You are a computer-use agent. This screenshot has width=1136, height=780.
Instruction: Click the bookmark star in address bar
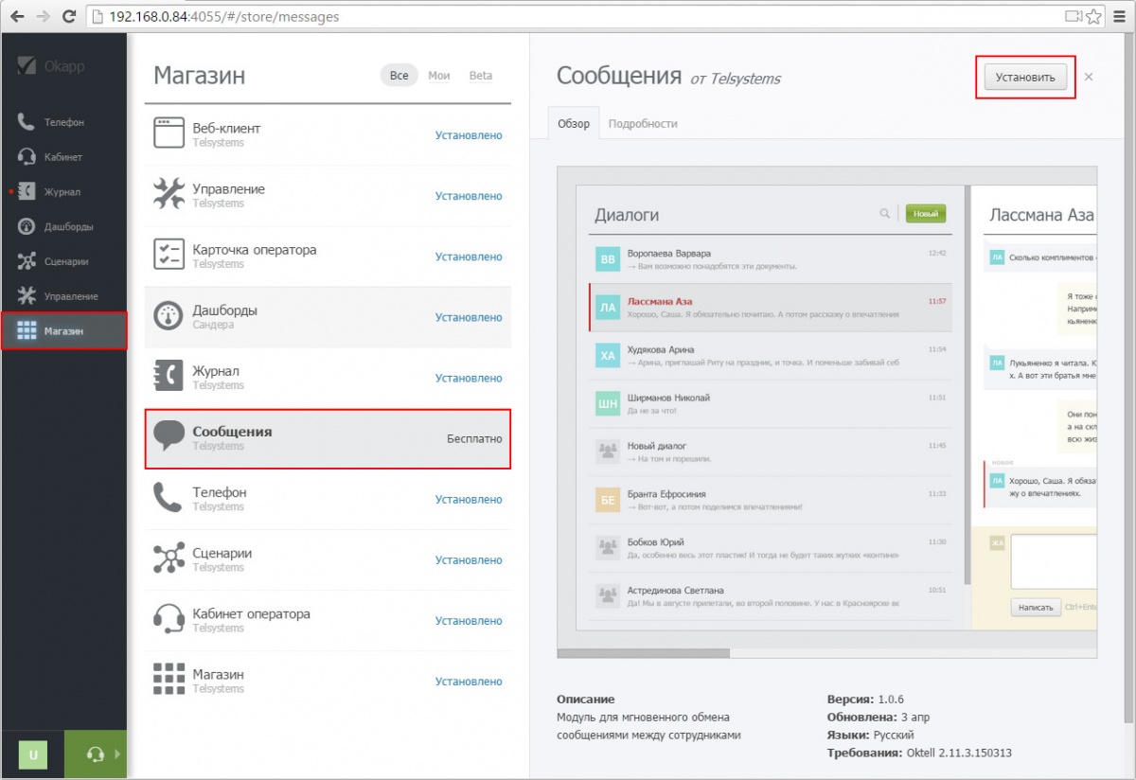[x=1093, y=16]
